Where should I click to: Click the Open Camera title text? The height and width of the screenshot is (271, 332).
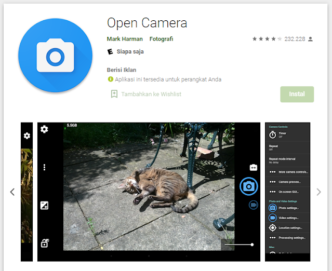147,23
